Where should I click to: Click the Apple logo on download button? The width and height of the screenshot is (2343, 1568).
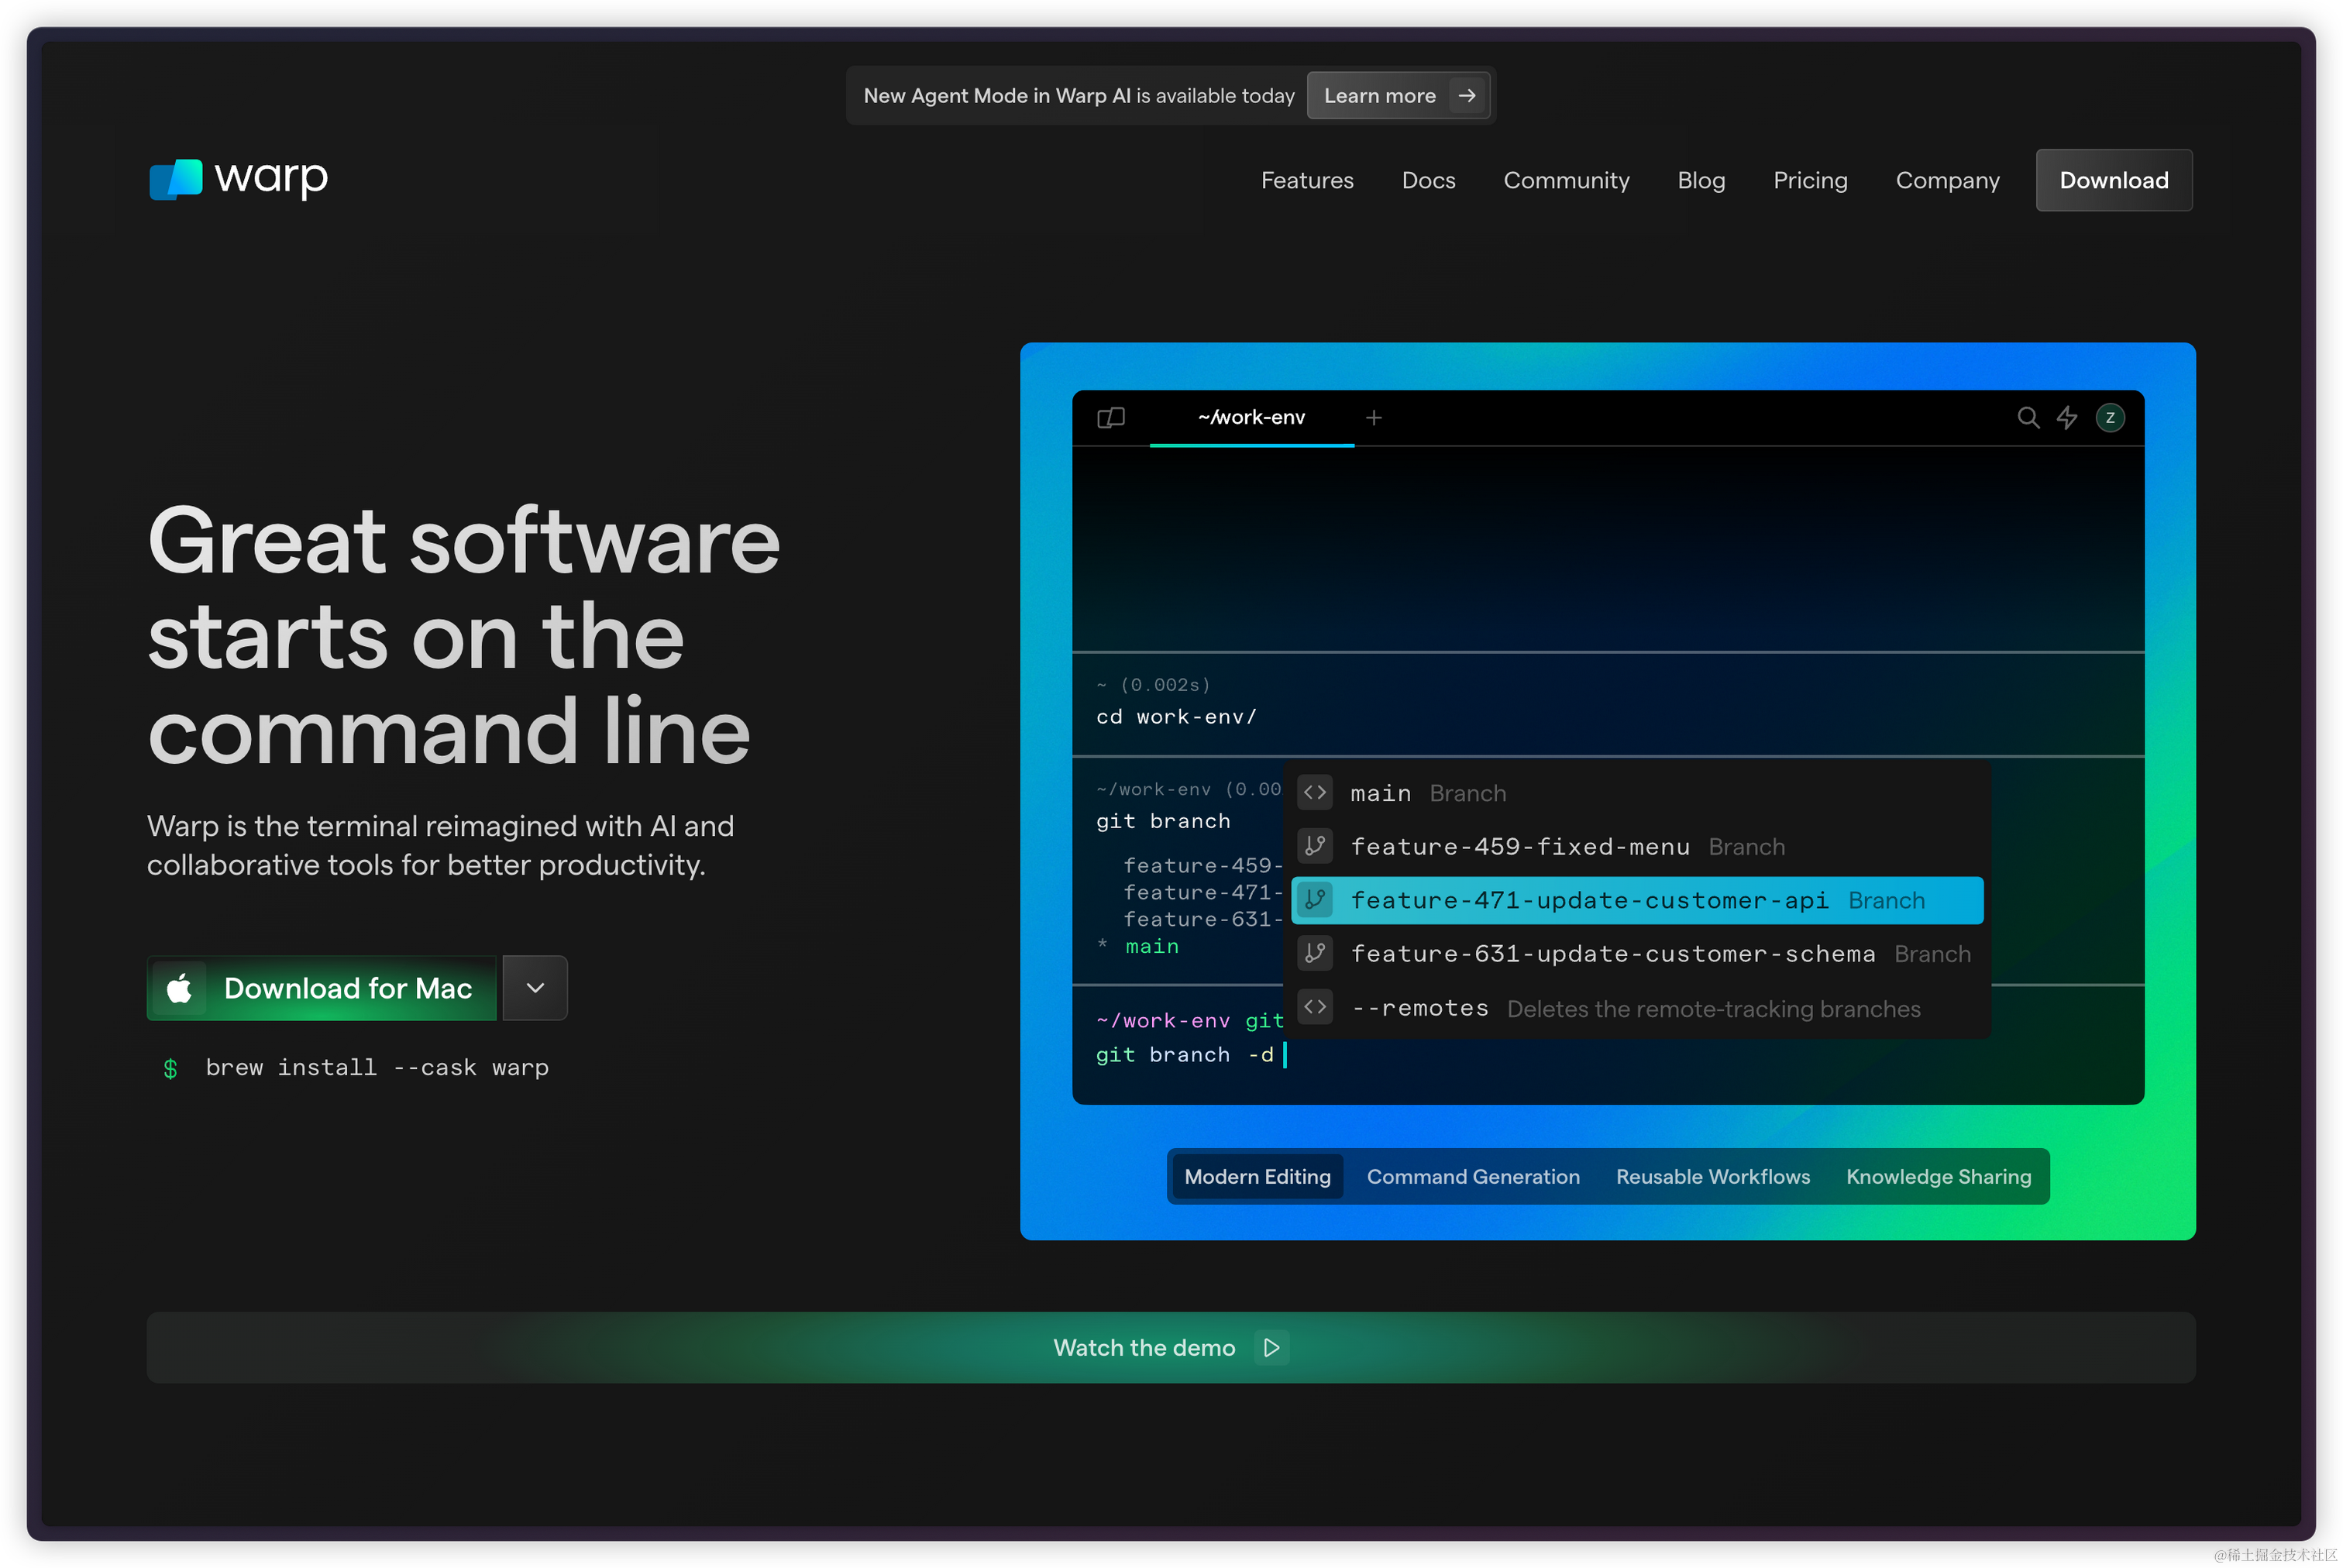pos(180,988)
